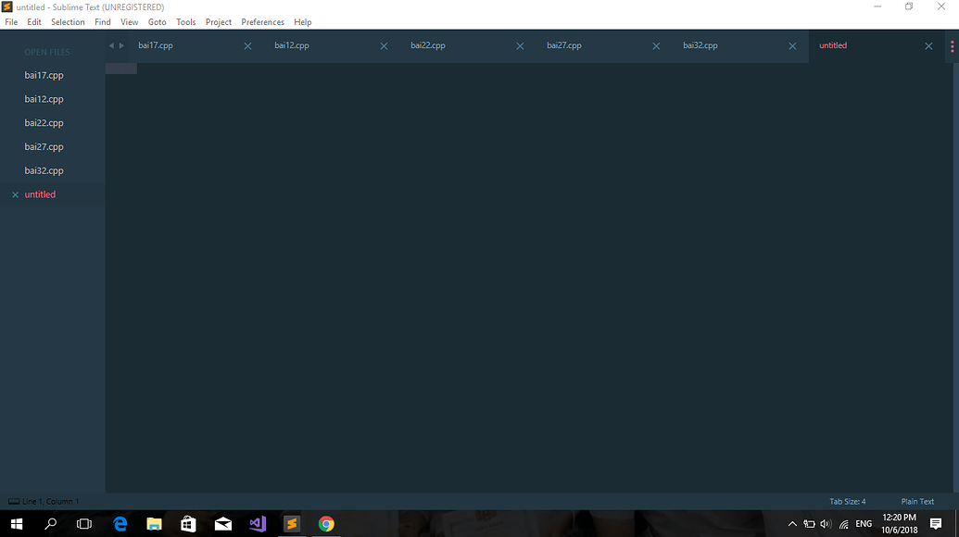The height and width of the screenshot is (537, 959).
Task: Click the tab history back arrow
Action: (110, 44)
